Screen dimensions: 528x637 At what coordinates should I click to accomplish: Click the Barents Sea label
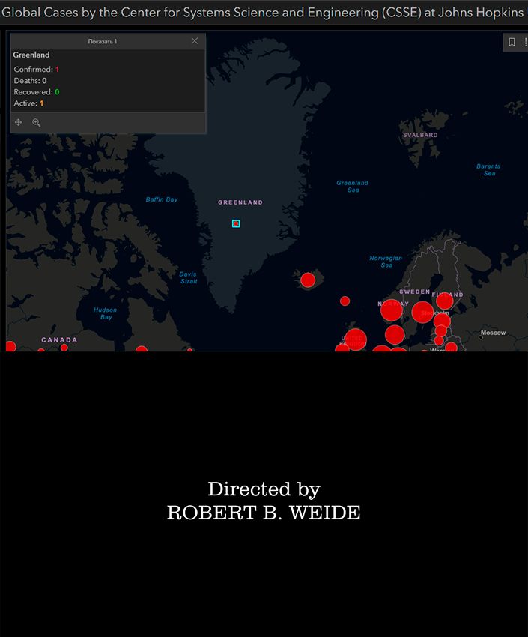coord(488,170)
